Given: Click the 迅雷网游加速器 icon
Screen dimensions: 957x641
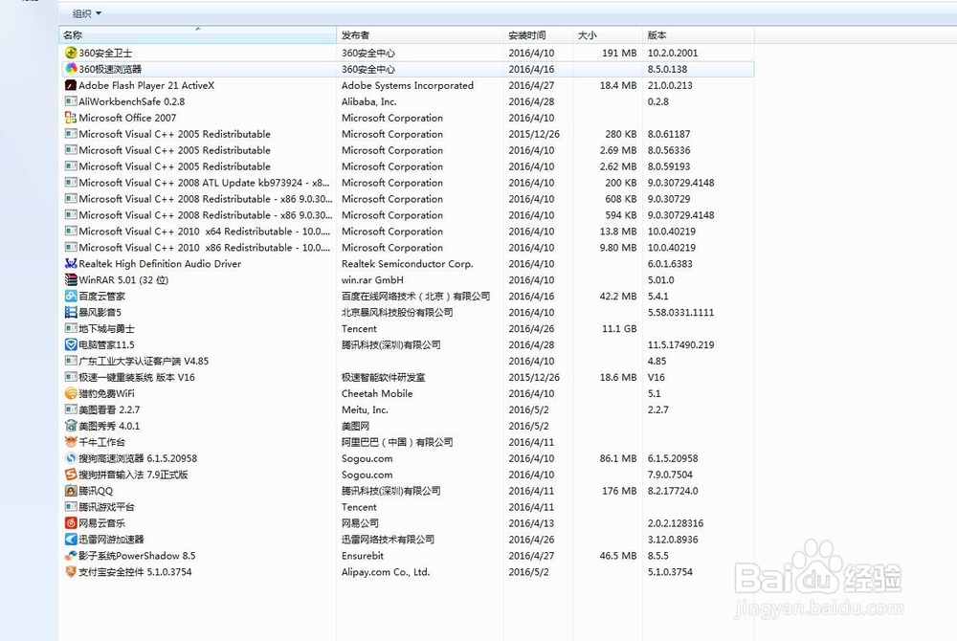Looking at the screenshot, I should tap(71, 540).
